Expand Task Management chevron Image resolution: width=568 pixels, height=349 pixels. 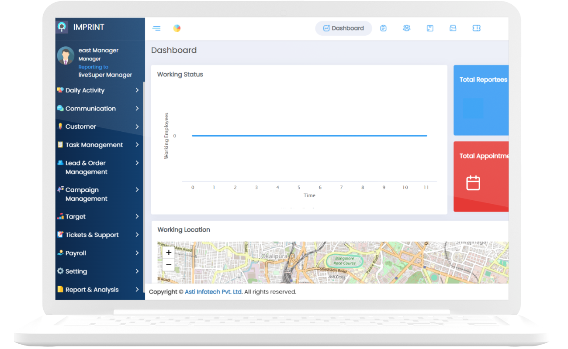pyautogui.click(x=137, y=144)
